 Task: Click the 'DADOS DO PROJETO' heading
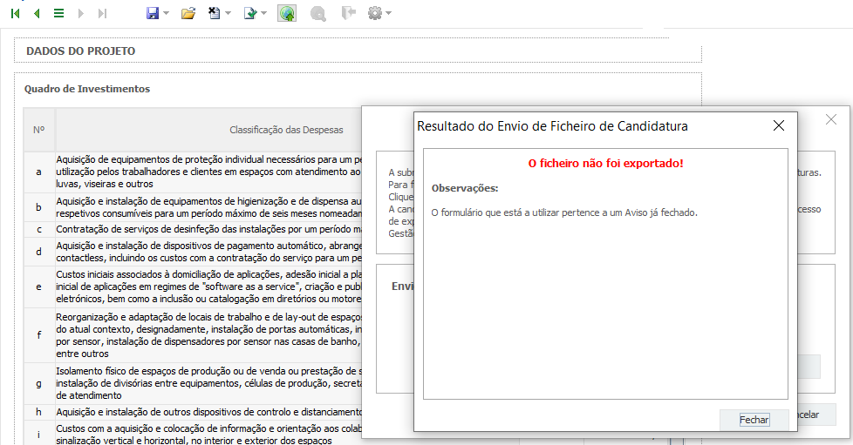[80, 51]
